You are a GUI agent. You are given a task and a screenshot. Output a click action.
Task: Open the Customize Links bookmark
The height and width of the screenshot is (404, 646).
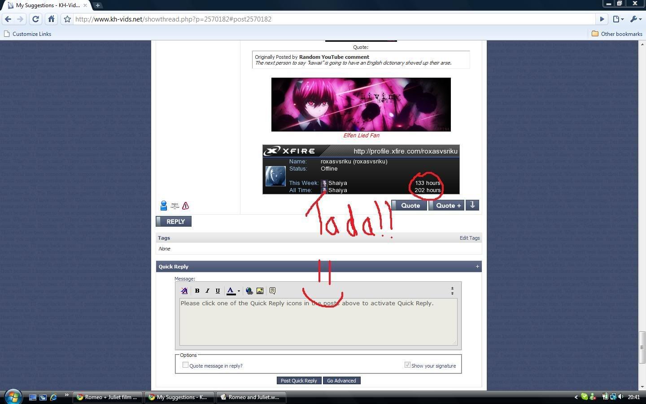click(27, 34)
